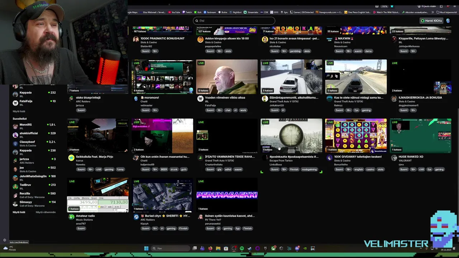Image resolution: width=459 pixels, height=258 pixels.
Task: Click Kirjaudu sisään sign-in button
Action: click(426, 6)
